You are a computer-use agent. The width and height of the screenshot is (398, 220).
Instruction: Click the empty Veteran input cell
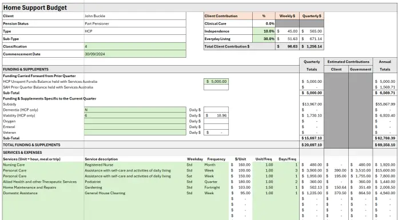(135, 132)
